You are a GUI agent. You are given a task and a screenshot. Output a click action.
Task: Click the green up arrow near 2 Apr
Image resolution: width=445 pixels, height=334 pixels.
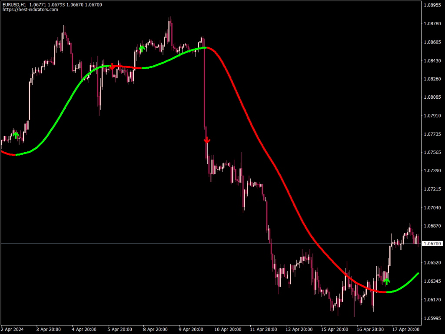16,135
